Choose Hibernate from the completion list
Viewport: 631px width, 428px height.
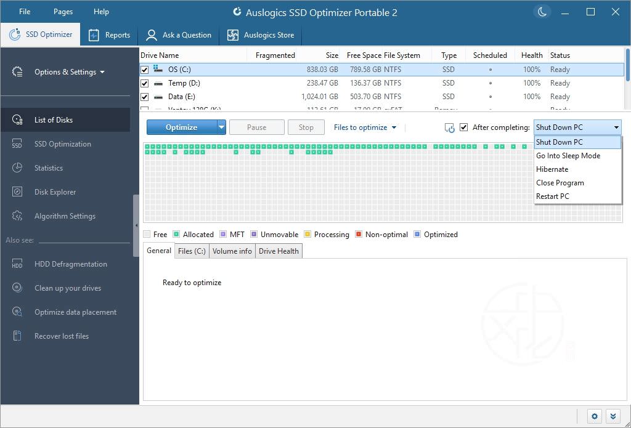552,169
